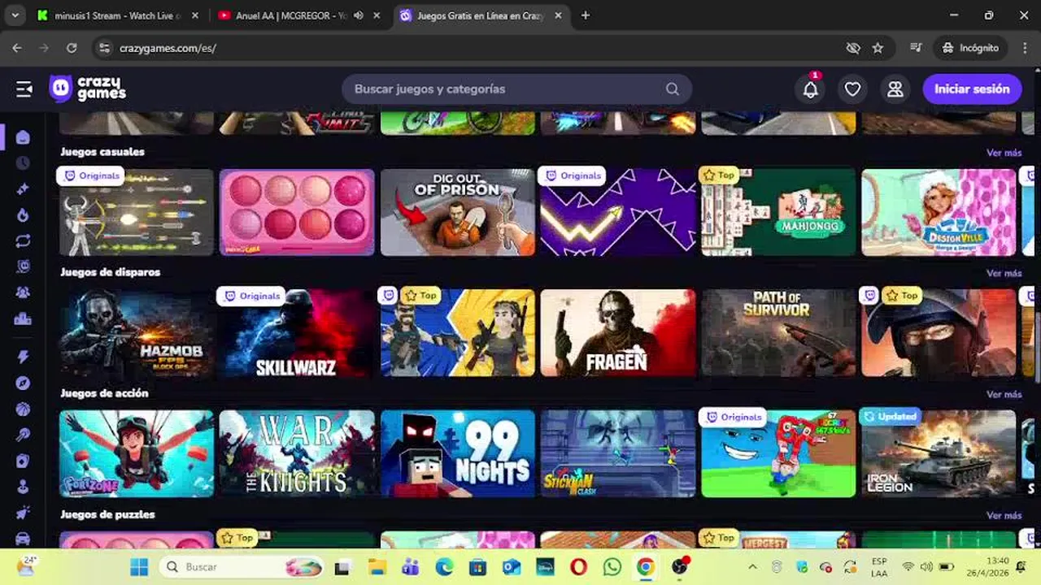Open the Adventure compass category icon

(23, 383)
